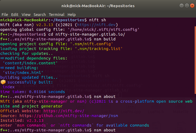Open the Search menu
The height and width of the screenshot is (133, 196).
[x=40, y=15]
